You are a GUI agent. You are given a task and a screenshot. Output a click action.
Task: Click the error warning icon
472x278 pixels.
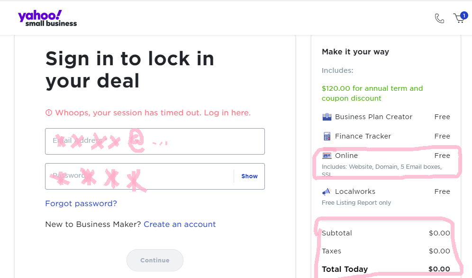48,113
